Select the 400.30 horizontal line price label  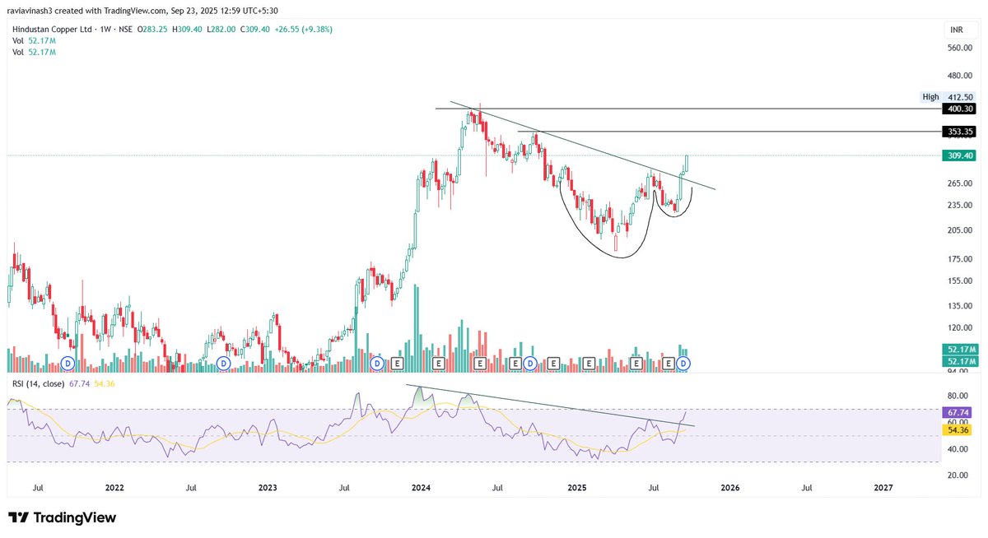tap(959, 109)
